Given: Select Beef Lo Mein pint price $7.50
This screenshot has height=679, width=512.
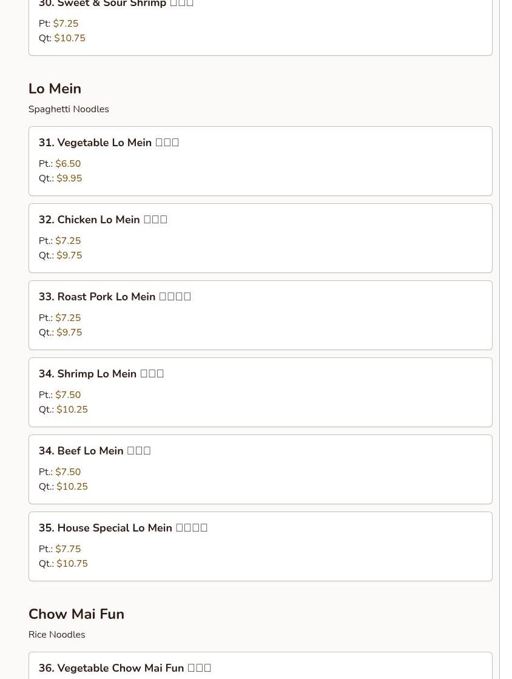Looking at the screenshot, I should point(68,472).
